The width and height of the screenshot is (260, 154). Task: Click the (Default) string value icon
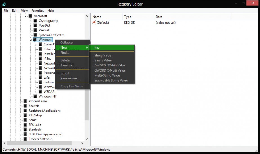pos(94,22)
